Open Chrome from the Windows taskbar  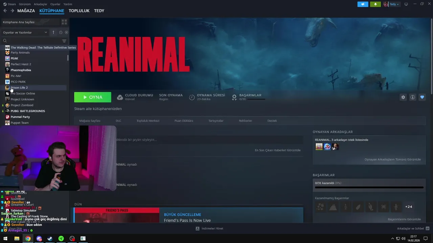(x=28, y=239)
